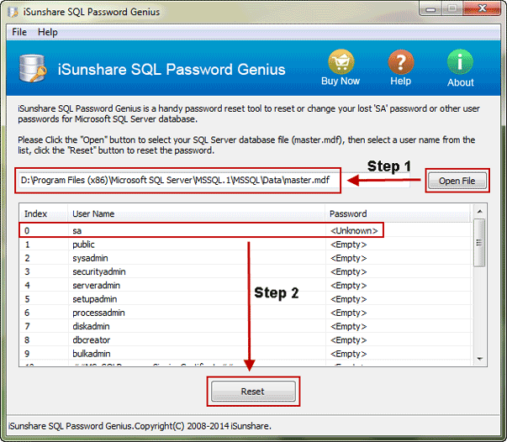Select the setupadmin user row
This screenshot has height=442, width=507.
tap(246, 299)
